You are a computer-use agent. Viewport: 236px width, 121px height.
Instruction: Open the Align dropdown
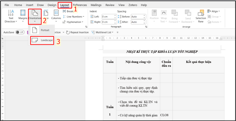point(214,11)
